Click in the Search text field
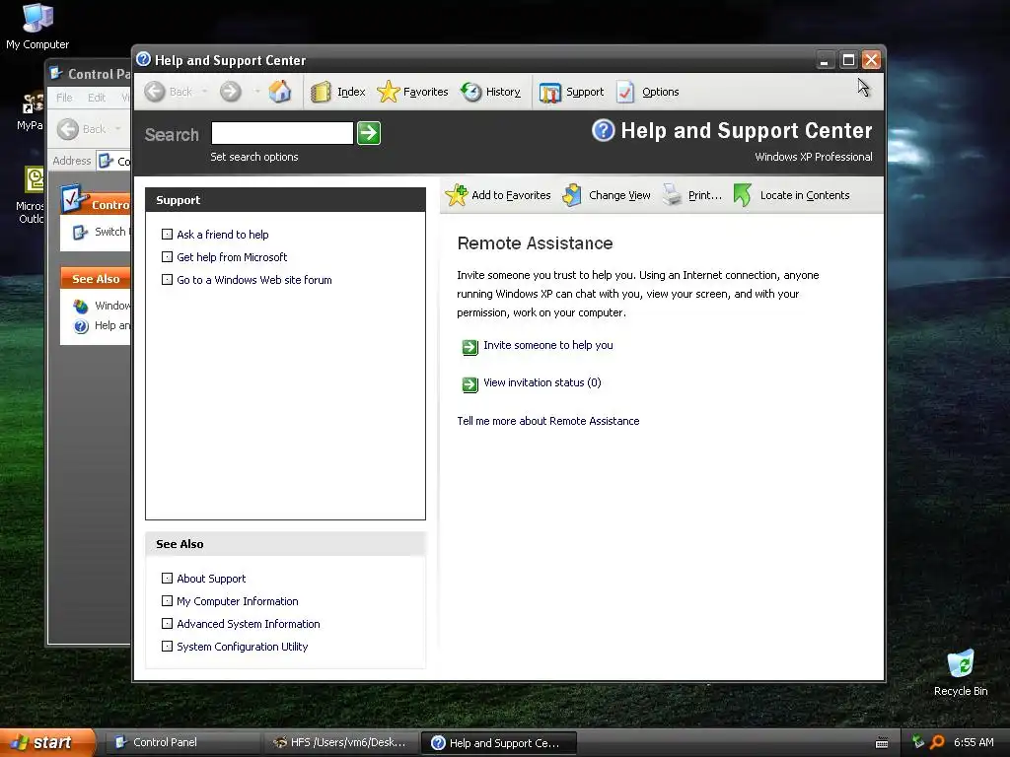The width and height of the screenshot is (1010, 757). (x=282, y=133)
